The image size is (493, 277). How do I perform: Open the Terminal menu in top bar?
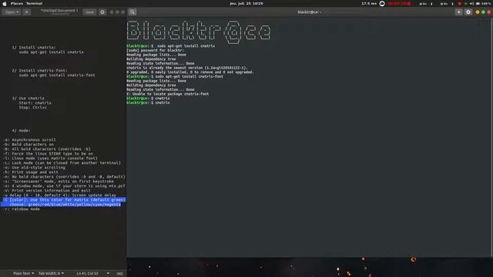coord(34,3)
